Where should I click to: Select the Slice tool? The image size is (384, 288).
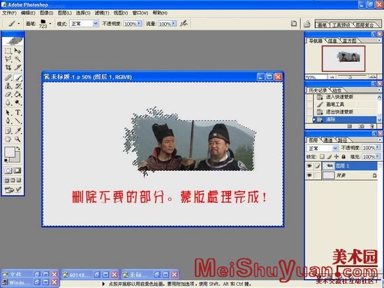coord(17,67)
